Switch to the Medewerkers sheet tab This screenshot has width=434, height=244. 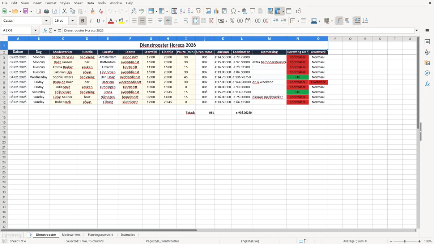71,235
